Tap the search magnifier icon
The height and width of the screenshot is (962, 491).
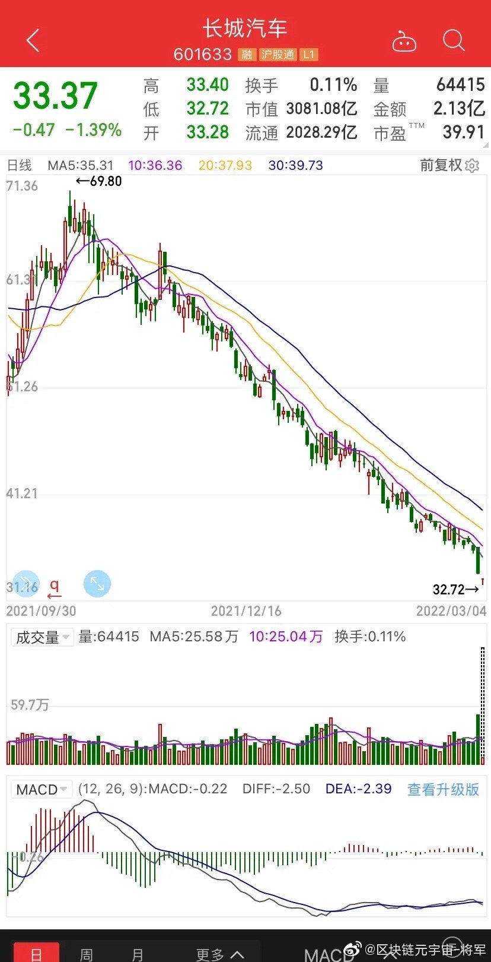(x=454, y=41)
